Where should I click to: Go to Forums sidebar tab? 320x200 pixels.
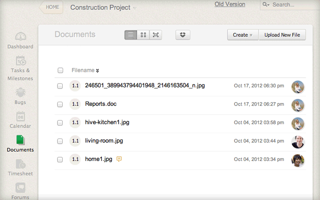tap(20, 190)
